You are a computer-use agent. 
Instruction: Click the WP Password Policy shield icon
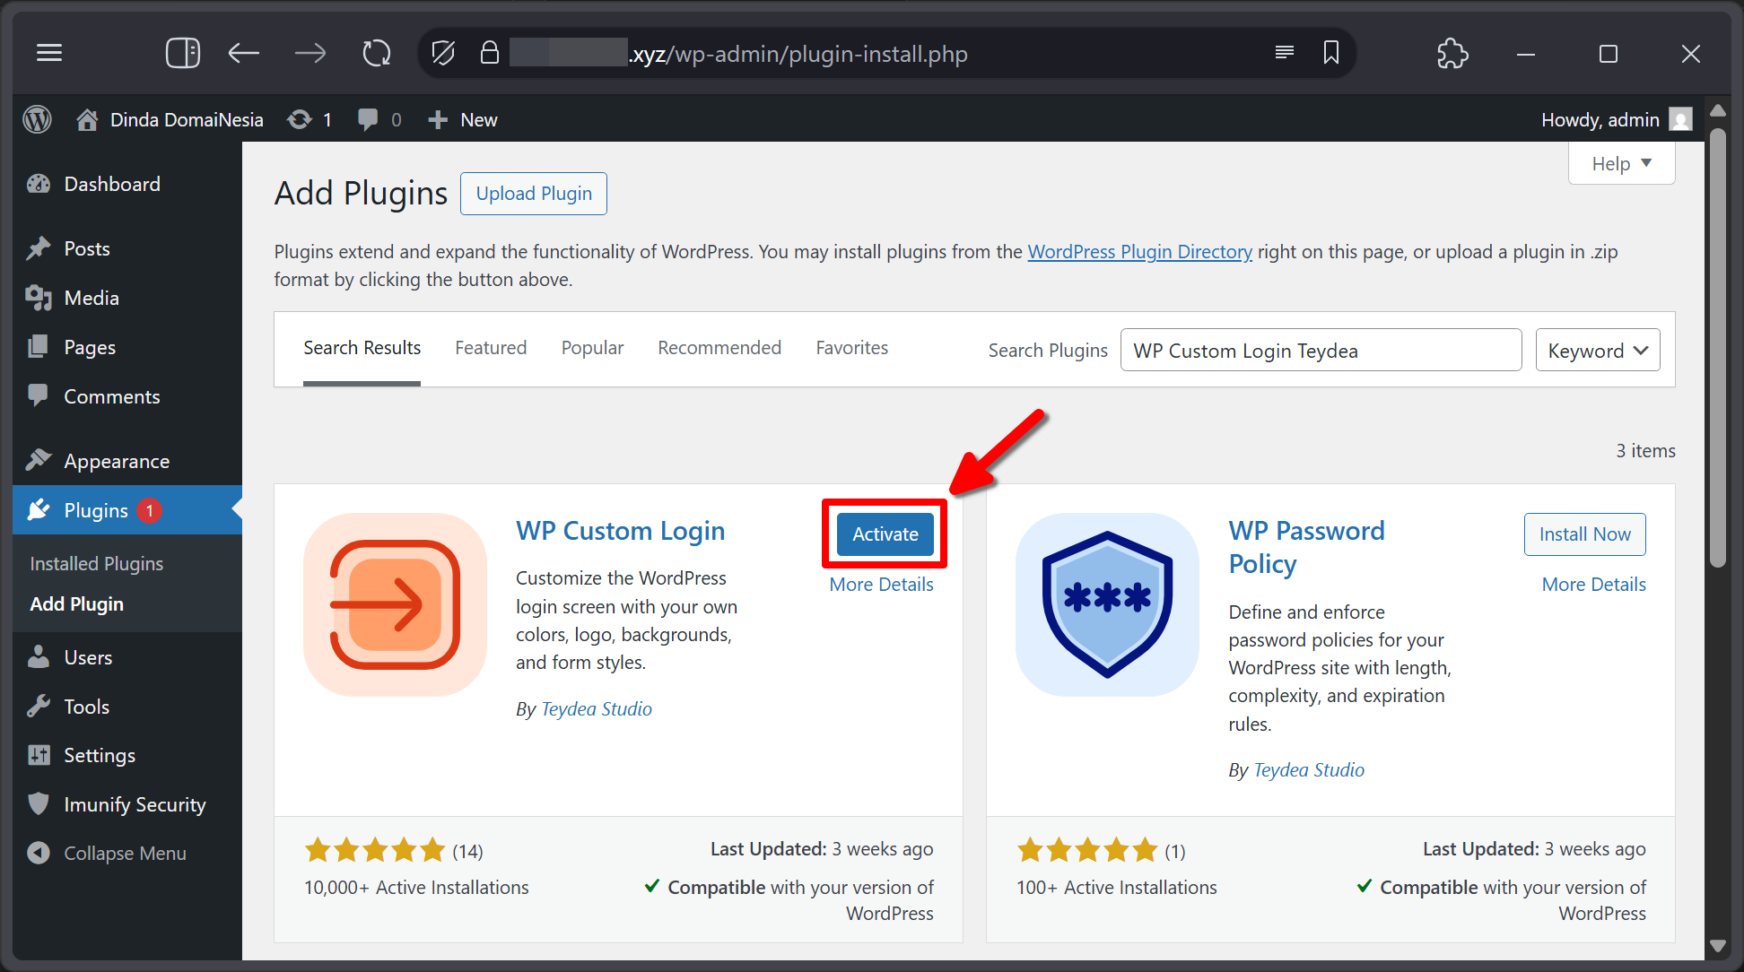coord(1107,604)
